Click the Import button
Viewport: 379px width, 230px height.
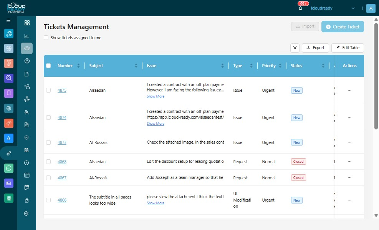tap(305, 26)
